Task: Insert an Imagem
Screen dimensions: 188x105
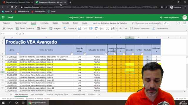Action: tap(55, 29)
